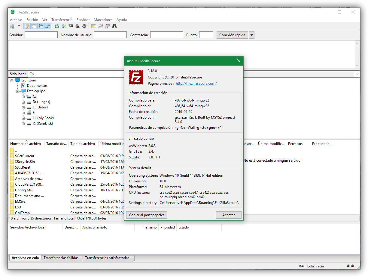Image resolution: width=368 pixels, height=277 pixels.
Task: Open the Site Manager dropdown arrow
Action: (19, 26)
